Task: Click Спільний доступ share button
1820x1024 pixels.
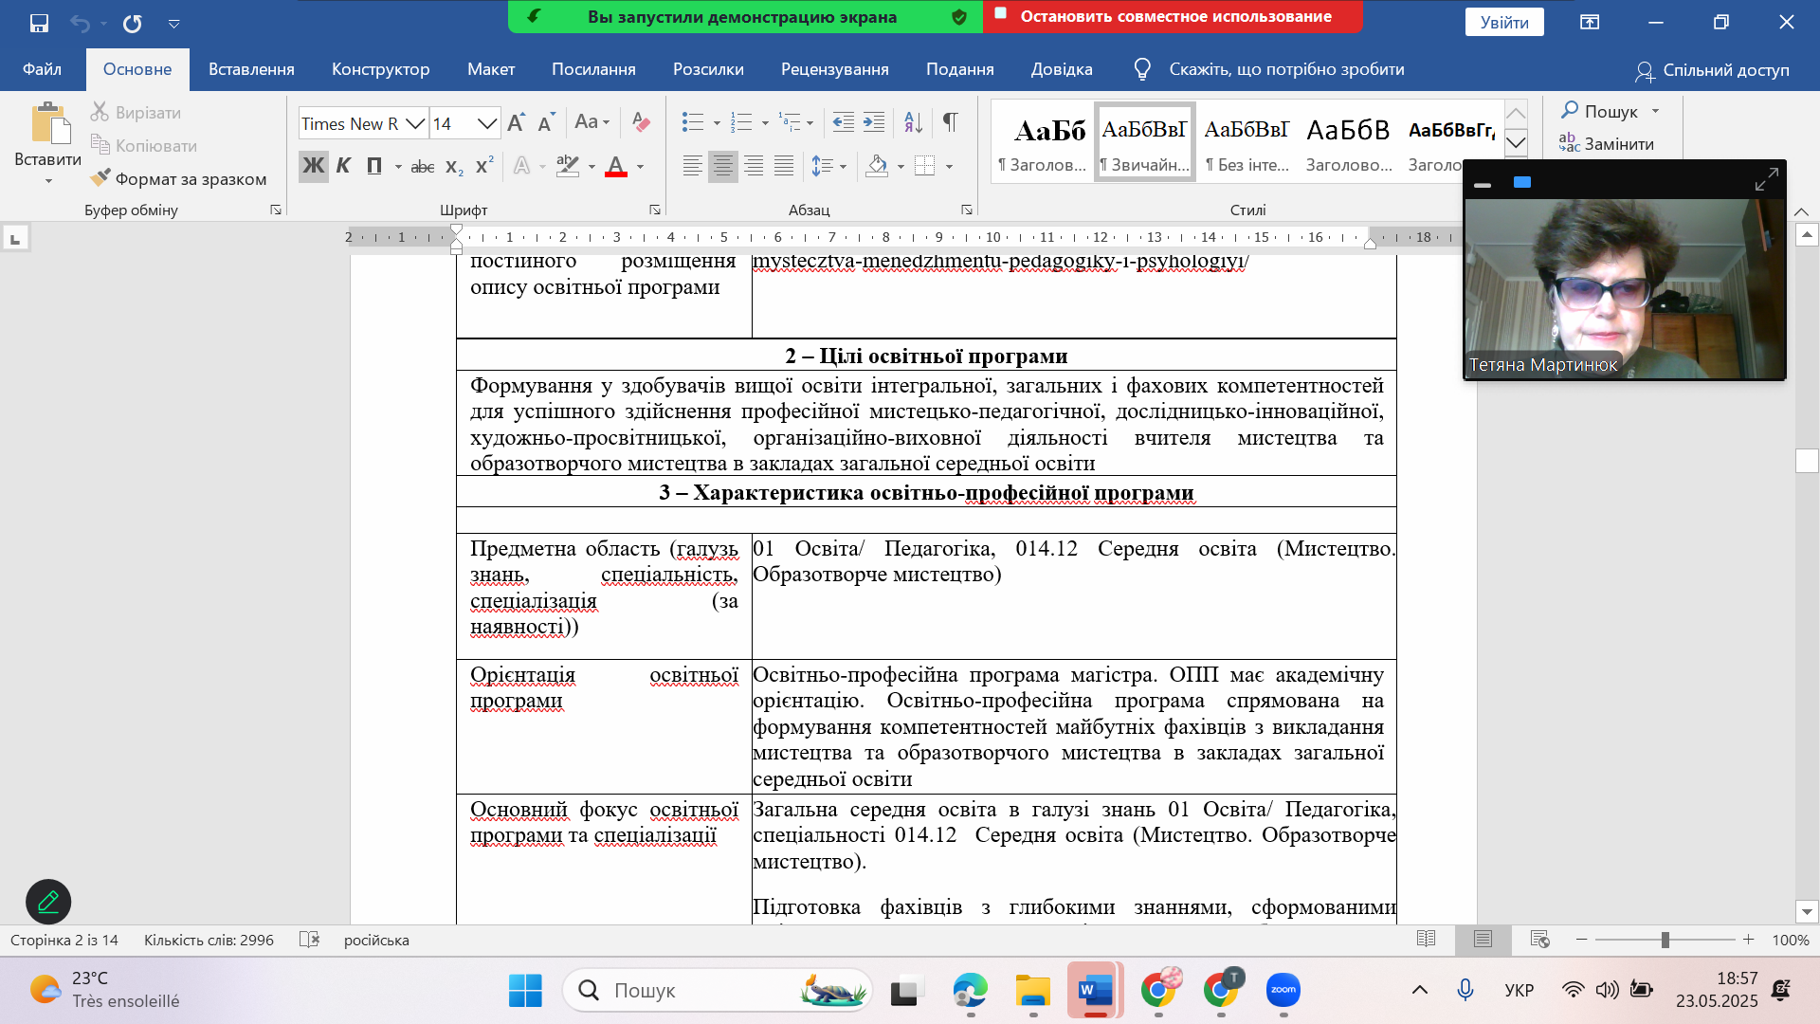Action: click(x=1712, y=70)
